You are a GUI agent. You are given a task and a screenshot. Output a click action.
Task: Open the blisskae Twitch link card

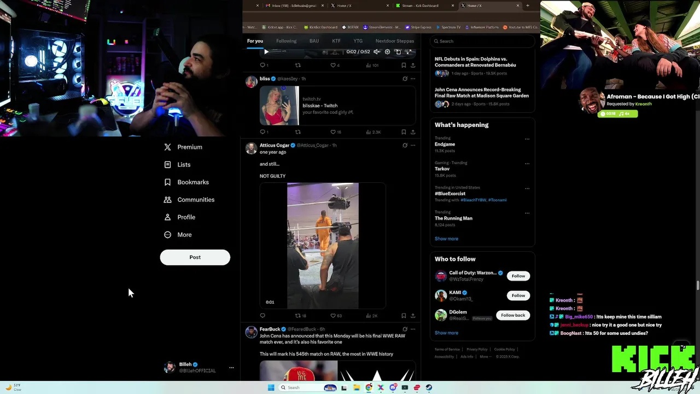(x=337, y=106)
